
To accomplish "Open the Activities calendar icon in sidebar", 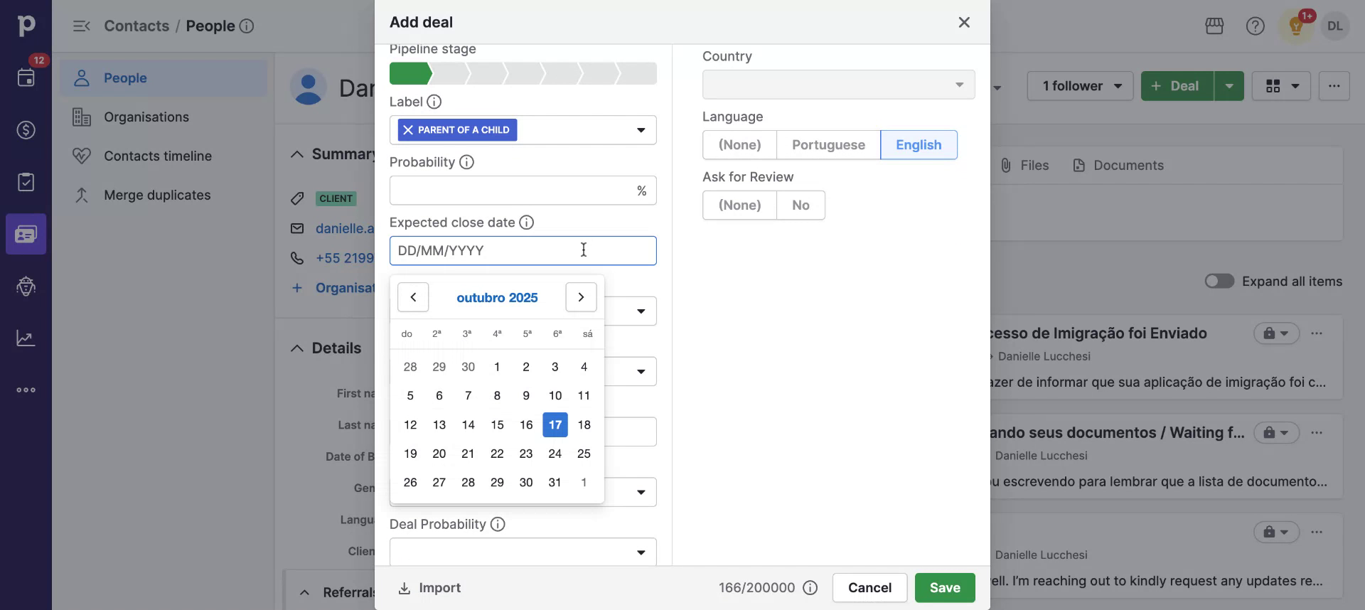I will 26,77.
